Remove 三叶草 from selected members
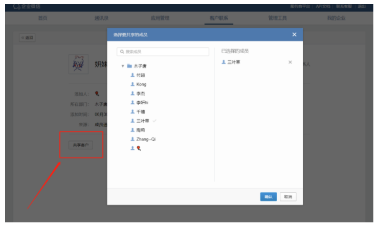Screen dimensions: 379x228 tap(290, 62)
